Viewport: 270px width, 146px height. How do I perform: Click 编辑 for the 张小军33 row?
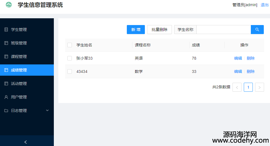238,58
